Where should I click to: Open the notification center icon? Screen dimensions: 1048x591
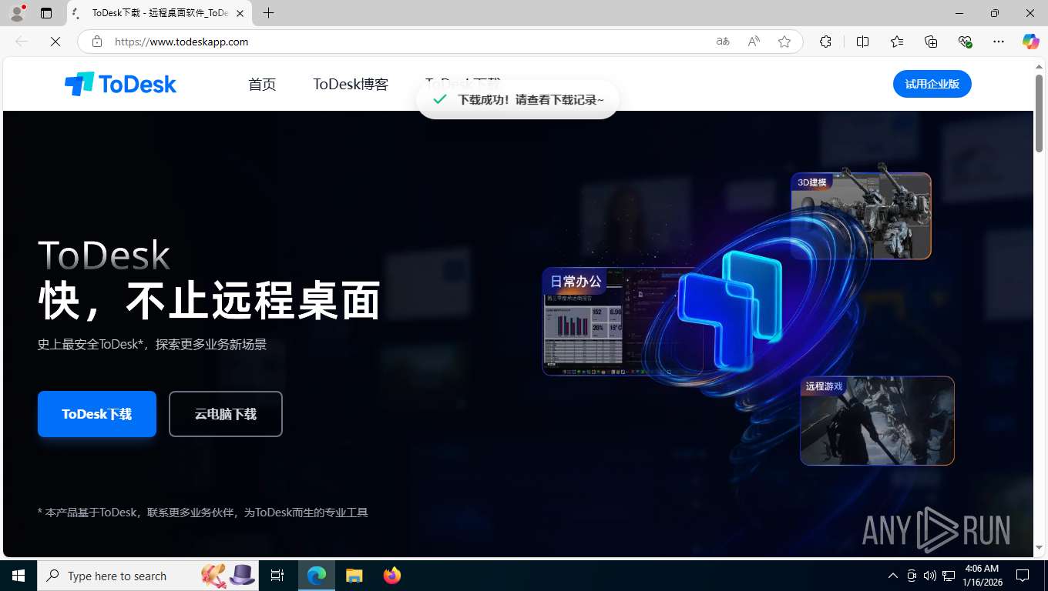tap(1023, 576)
